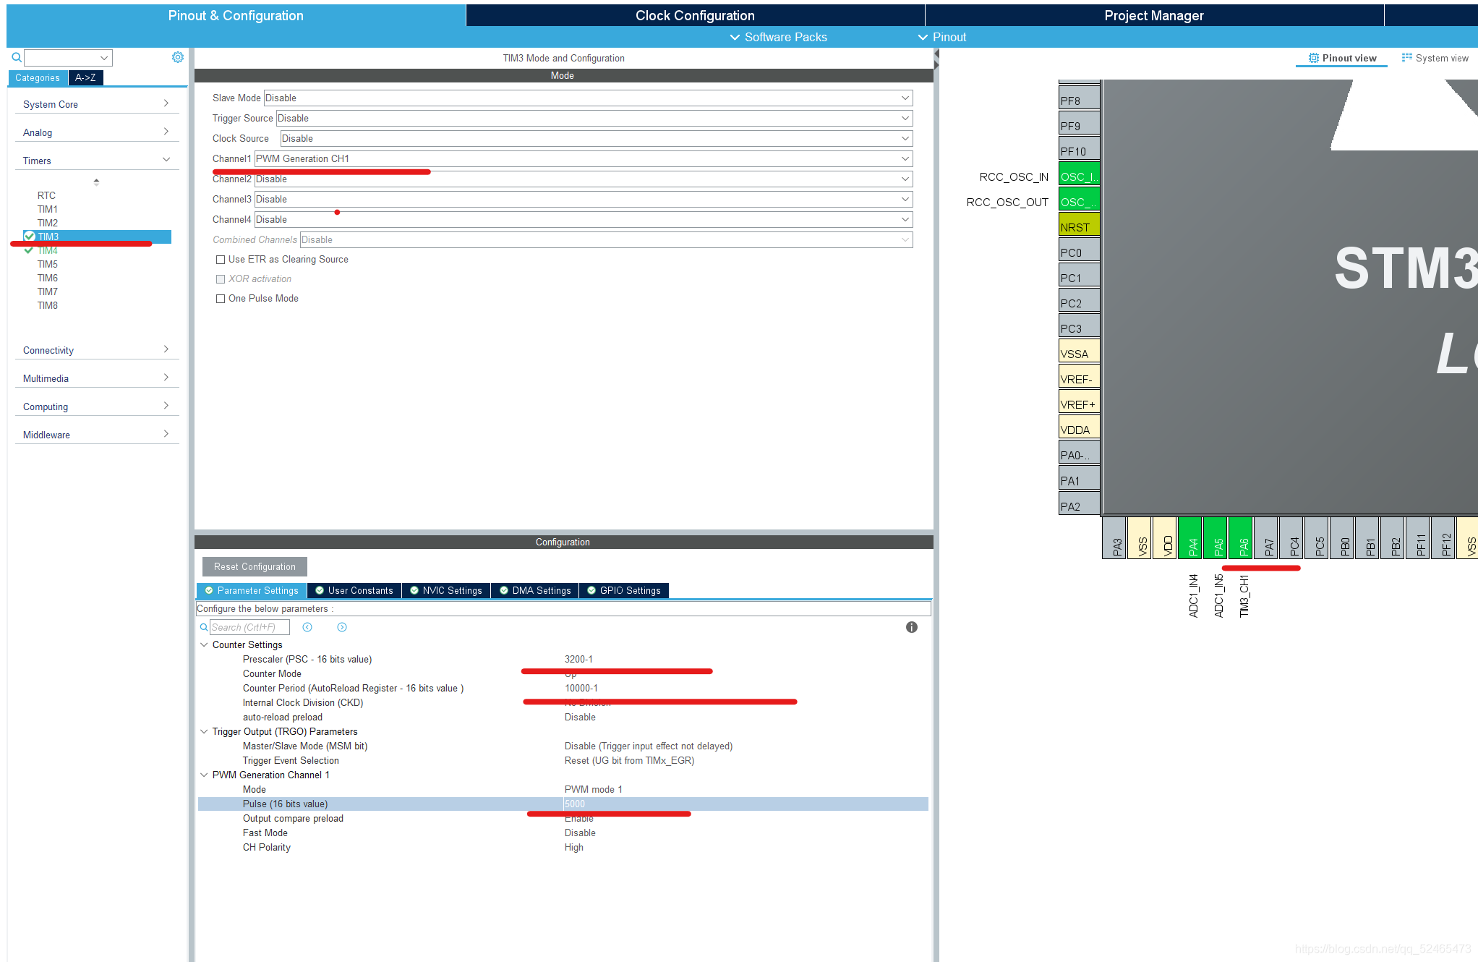Go to next search result arrow
1478x962 pixels.
point(342,627)
